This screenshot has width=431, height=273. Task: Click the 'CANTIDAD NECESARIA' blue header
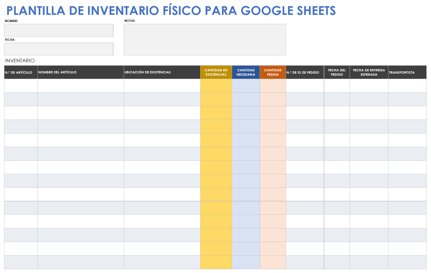[246, 72]
